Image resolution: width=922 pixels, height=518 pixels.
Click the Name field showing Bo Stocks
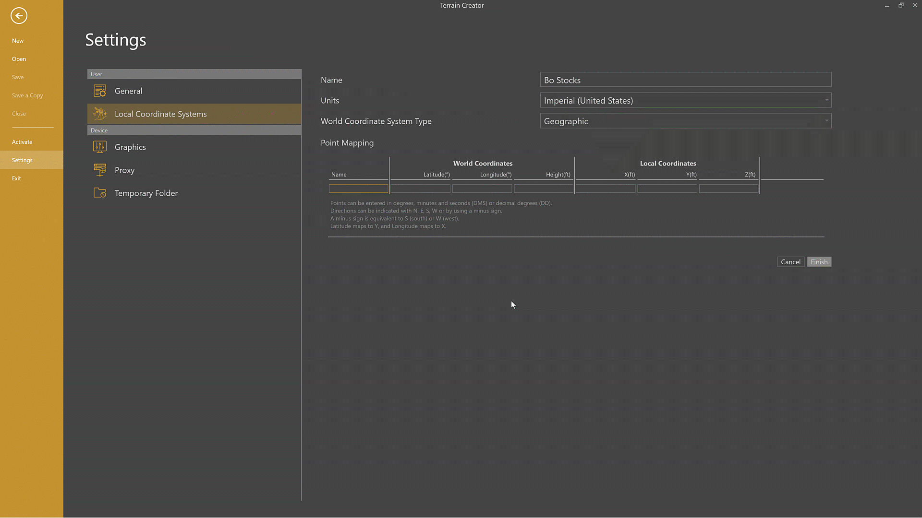[685, 80]
